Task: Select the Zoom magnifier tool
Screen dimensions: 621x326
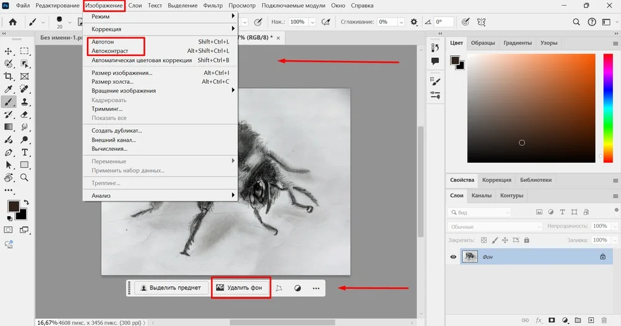Action: (25, 178)
